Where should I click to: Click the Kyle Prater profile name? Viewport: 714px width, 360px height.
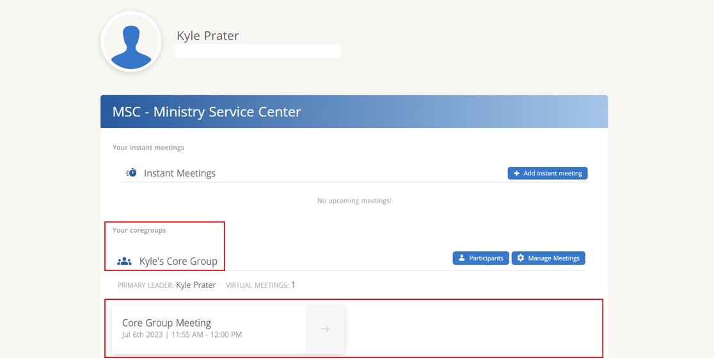tap(208, 36)
